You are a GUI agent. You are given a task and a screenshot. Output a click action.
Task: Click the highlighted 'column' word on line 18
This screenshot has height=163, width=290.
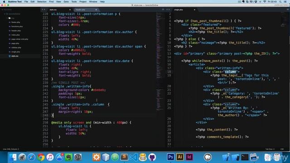(231, 72)
